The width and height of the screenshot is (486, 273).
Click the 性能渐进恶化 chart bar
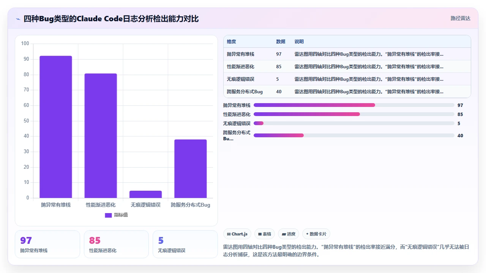(x=101, y=136)
